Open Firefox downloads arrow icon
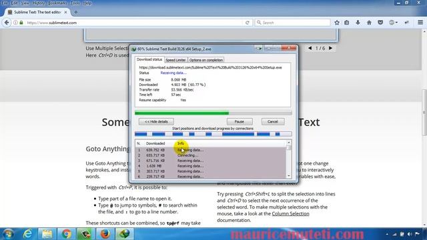This screenshot has width=427, height=240. [358, 23]
